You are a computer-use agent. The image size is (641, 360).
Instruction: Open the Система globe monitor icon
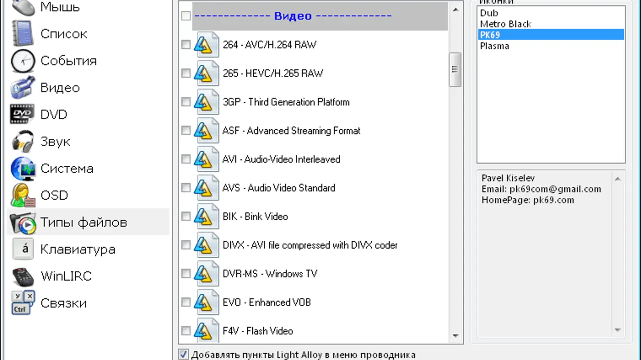(x=23, y=168)
